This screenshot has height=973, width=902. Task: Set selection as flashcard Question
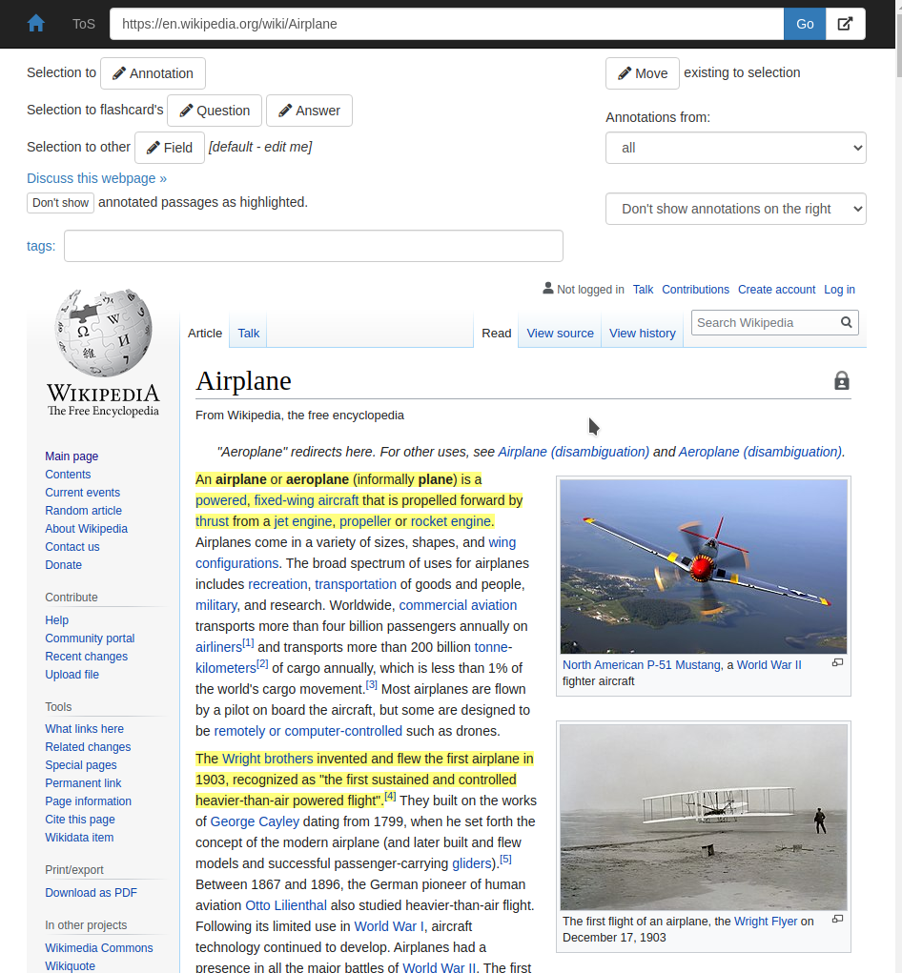coord(214,111)
